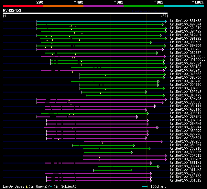Open the UniRef100_C0J9I9 hit label
207x189 pixels.
tap(186, 28)
